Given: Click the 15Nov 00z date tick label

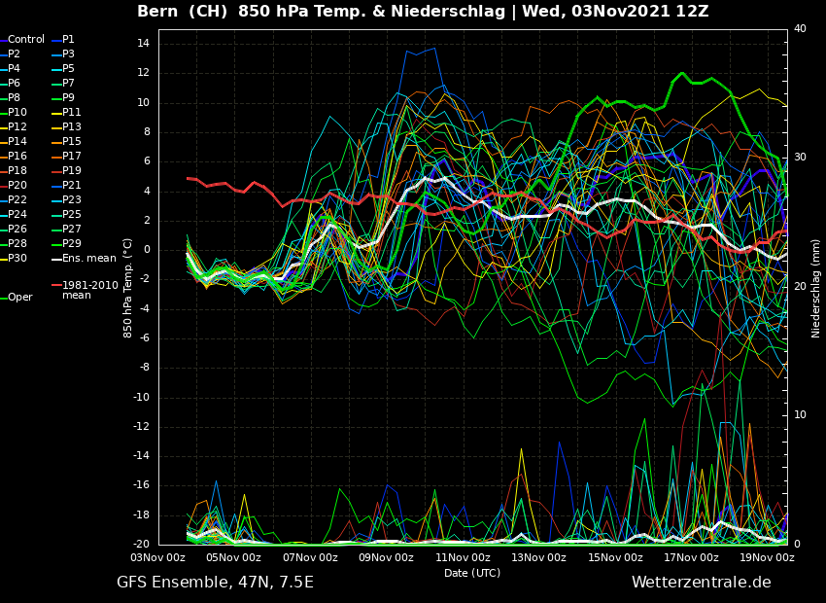Looking at the screenshot, I should (x=615, y=558).
